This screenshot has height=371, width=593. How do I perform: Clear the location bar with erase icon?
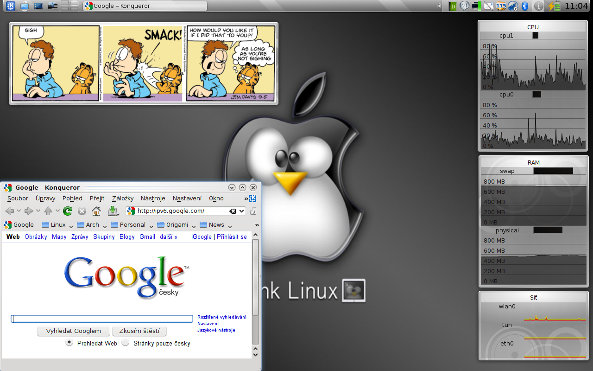point(233,211)
